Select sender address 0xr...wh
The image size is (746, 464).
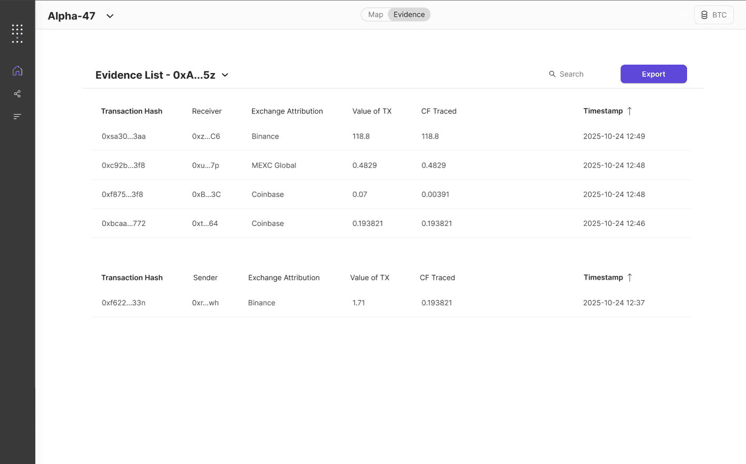tap(205, 303)
